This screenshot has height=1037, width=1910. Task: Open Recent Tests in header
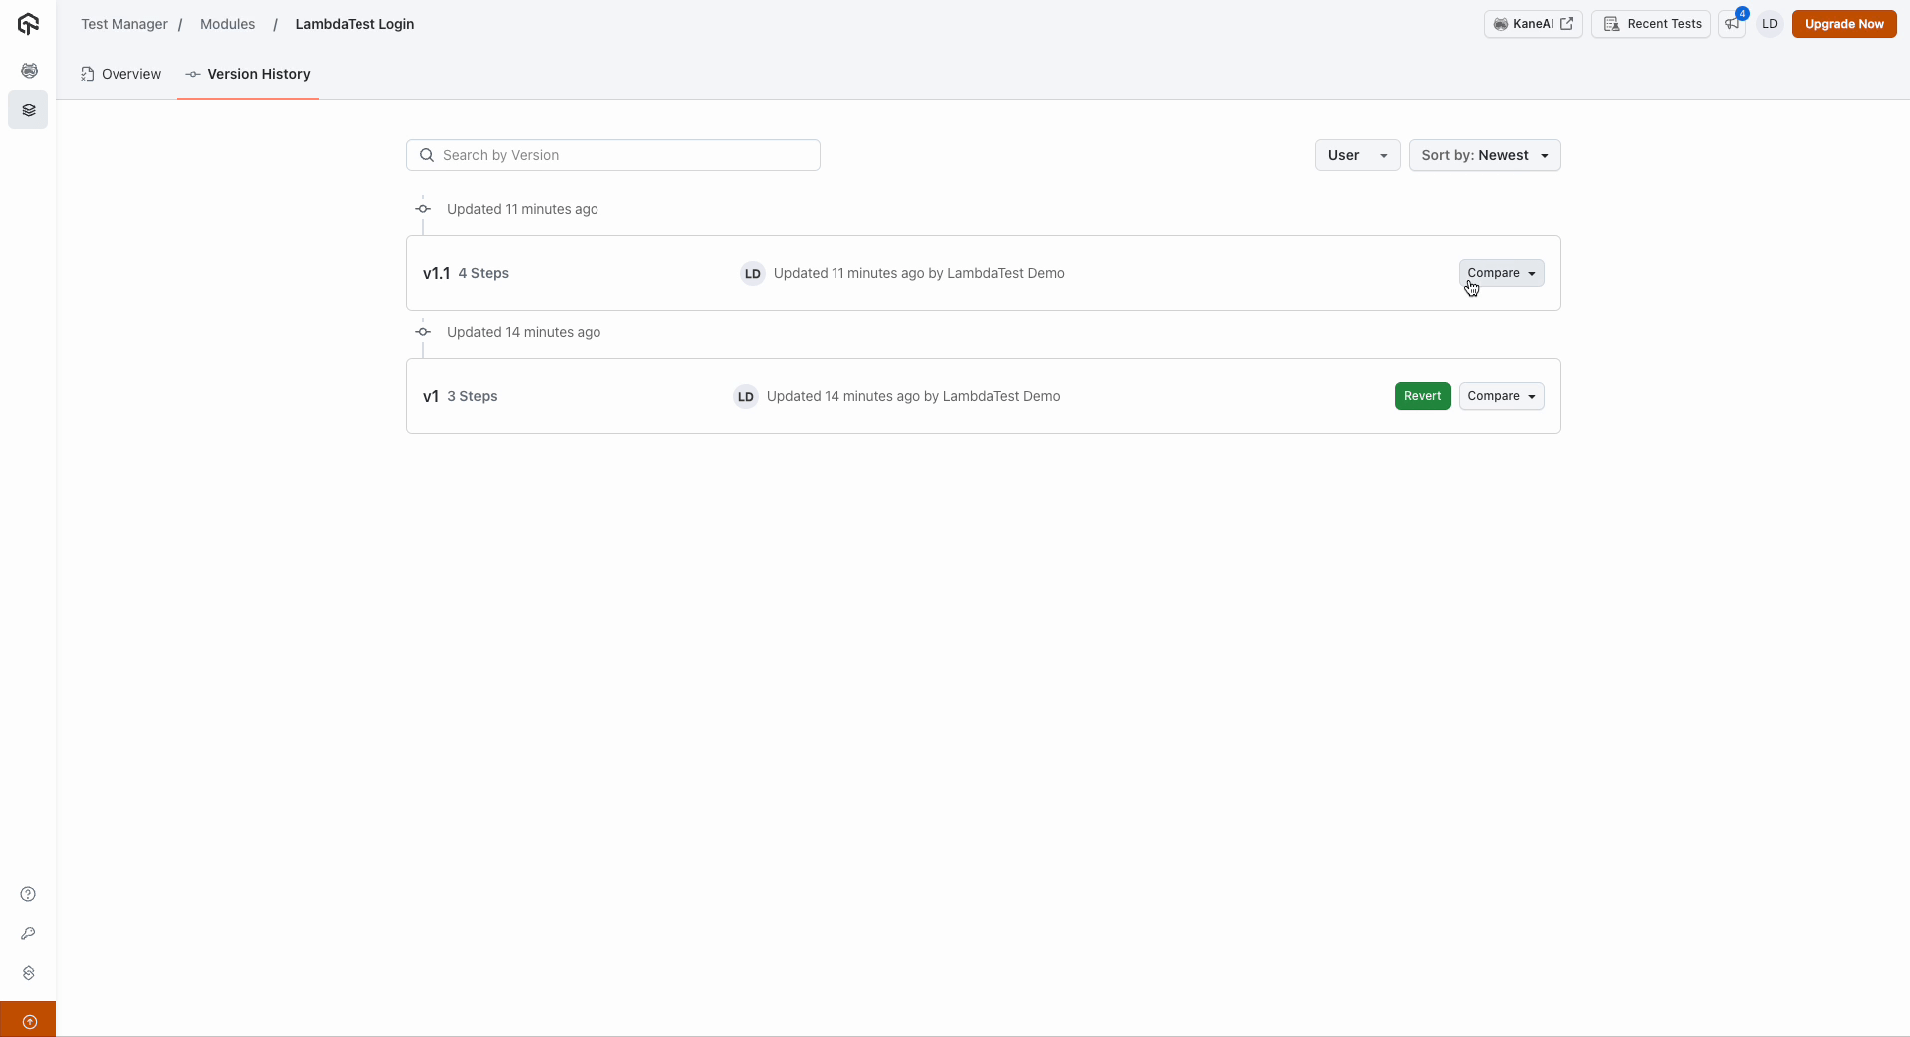click(1650, 24)
